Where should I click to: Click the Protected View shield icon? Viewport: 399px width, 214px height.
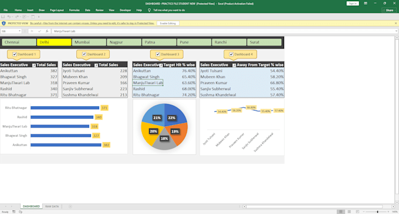[x=4, y=23]
